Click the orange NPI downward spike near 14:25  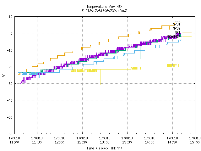(x=169, y=30)
